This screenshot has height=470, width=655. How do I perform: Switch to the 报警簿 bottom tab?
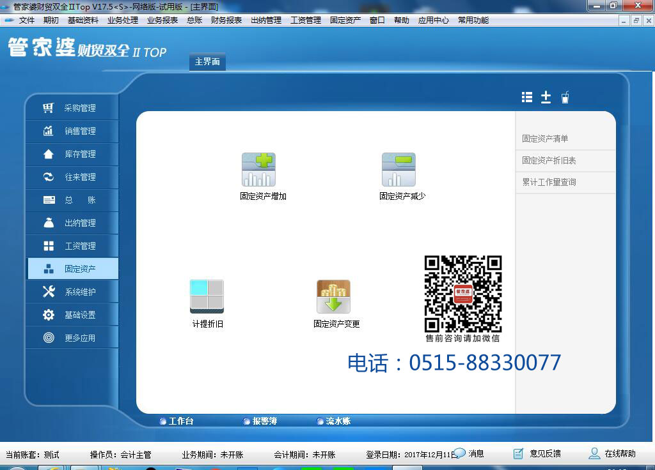(x=260, y=421)
